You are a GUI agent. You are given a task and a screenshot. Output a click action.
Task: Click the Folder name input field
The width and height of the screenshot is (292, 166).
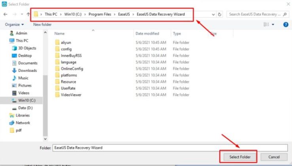170,148
